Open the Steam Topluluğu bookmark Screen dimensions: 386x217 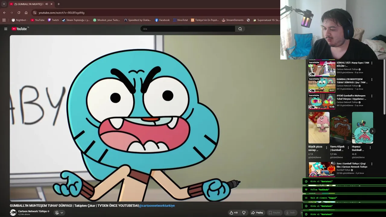pyautogui.click(x=76, y=20)
